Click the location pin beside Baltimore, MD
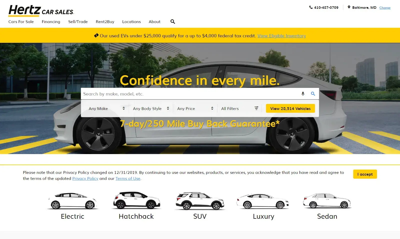This screenshot has width=400, height=239. [x=349, y=7]
